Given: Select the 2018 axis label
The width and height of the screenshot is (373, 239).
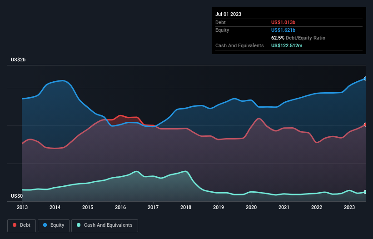Looking at the screenshot, I should click(186, 207).
